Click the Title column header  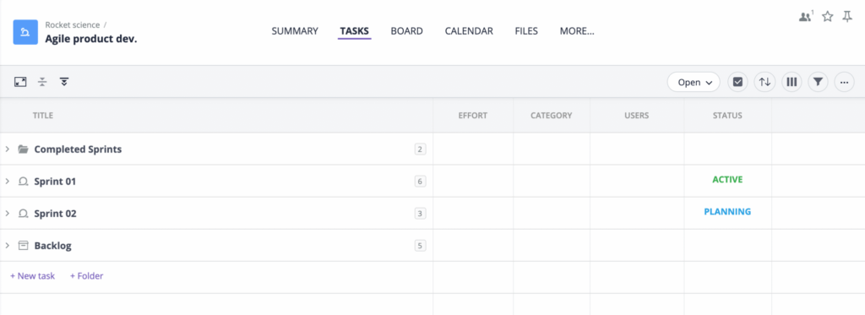coord(42,116)
